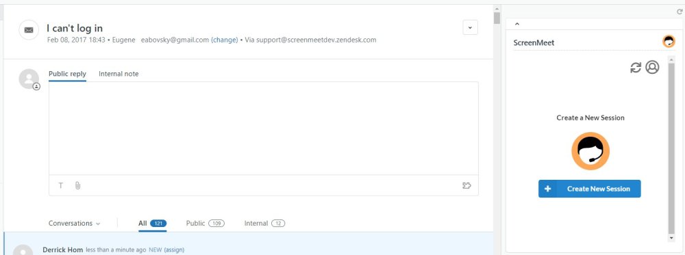This screenshot has width=685, height=255.
Task: Click the agent avatar next to reply box
Action: [29, 79]
